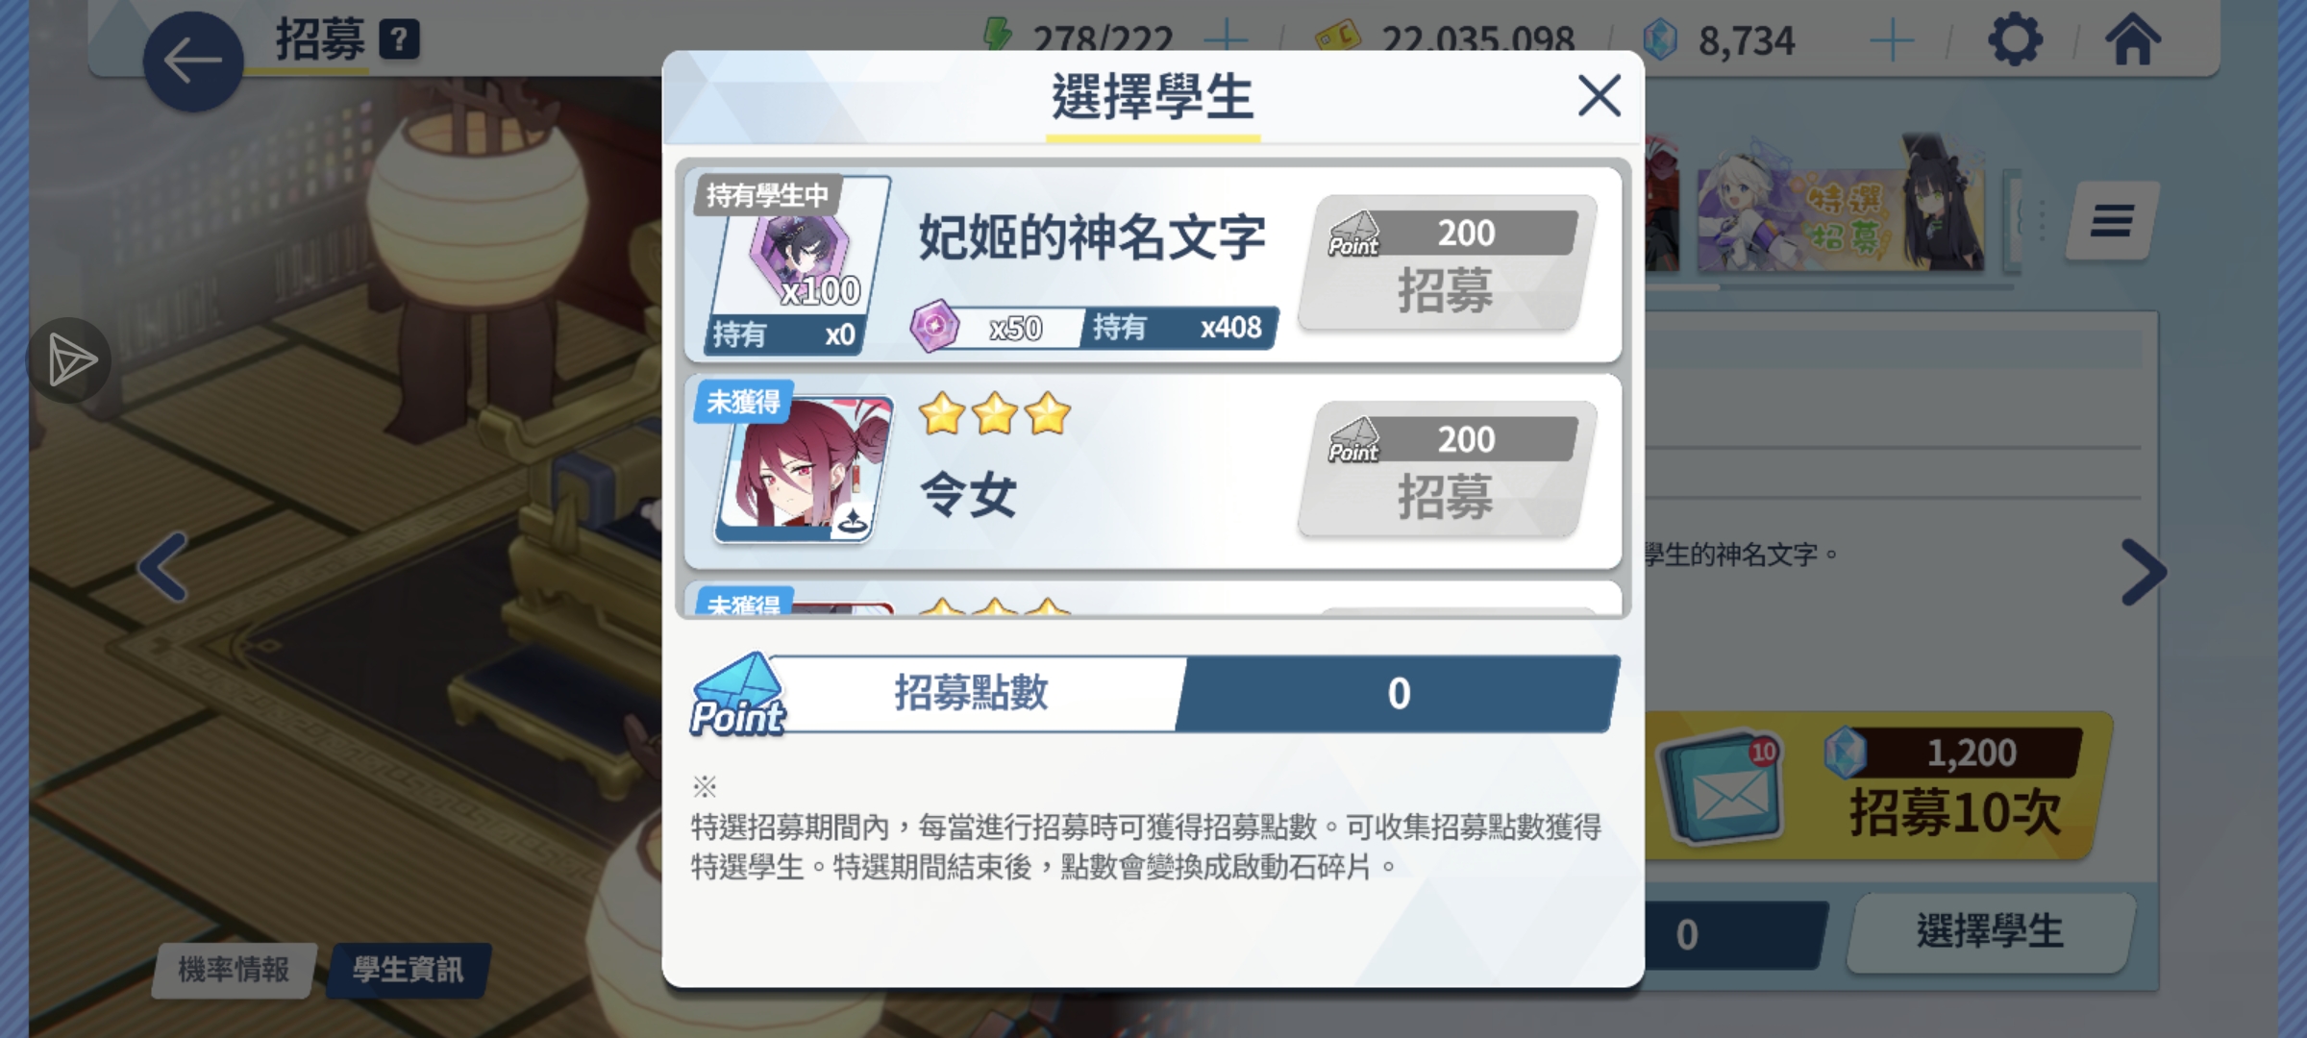Add more pyroxene with plus icon
The image size is (2307, 1038).
pyautogui.click(x=1892, y=41)
